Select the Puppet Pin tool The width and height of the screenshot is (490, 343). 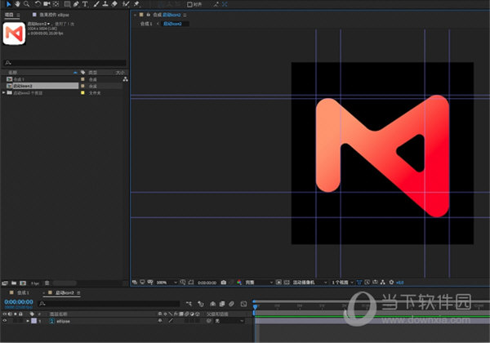click(136, 4)
